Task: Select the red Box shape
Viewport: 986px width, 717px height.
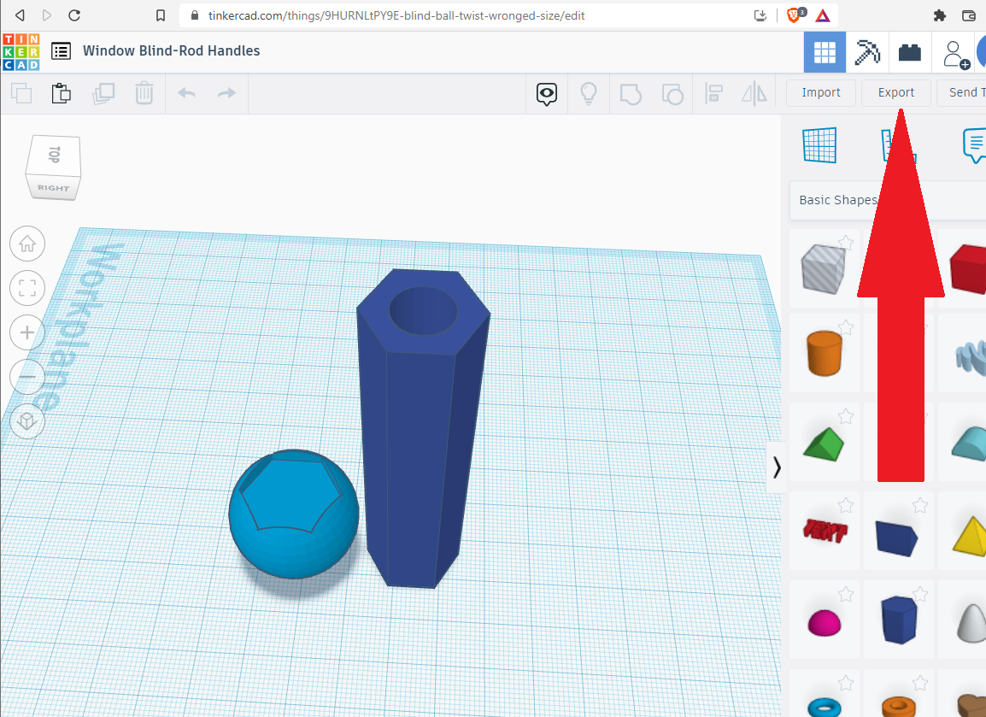Action: click(968, 268)
